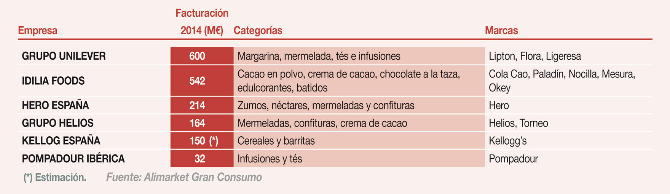Select the POMPADOUR IBÉRICA row label

click(73, 159)
